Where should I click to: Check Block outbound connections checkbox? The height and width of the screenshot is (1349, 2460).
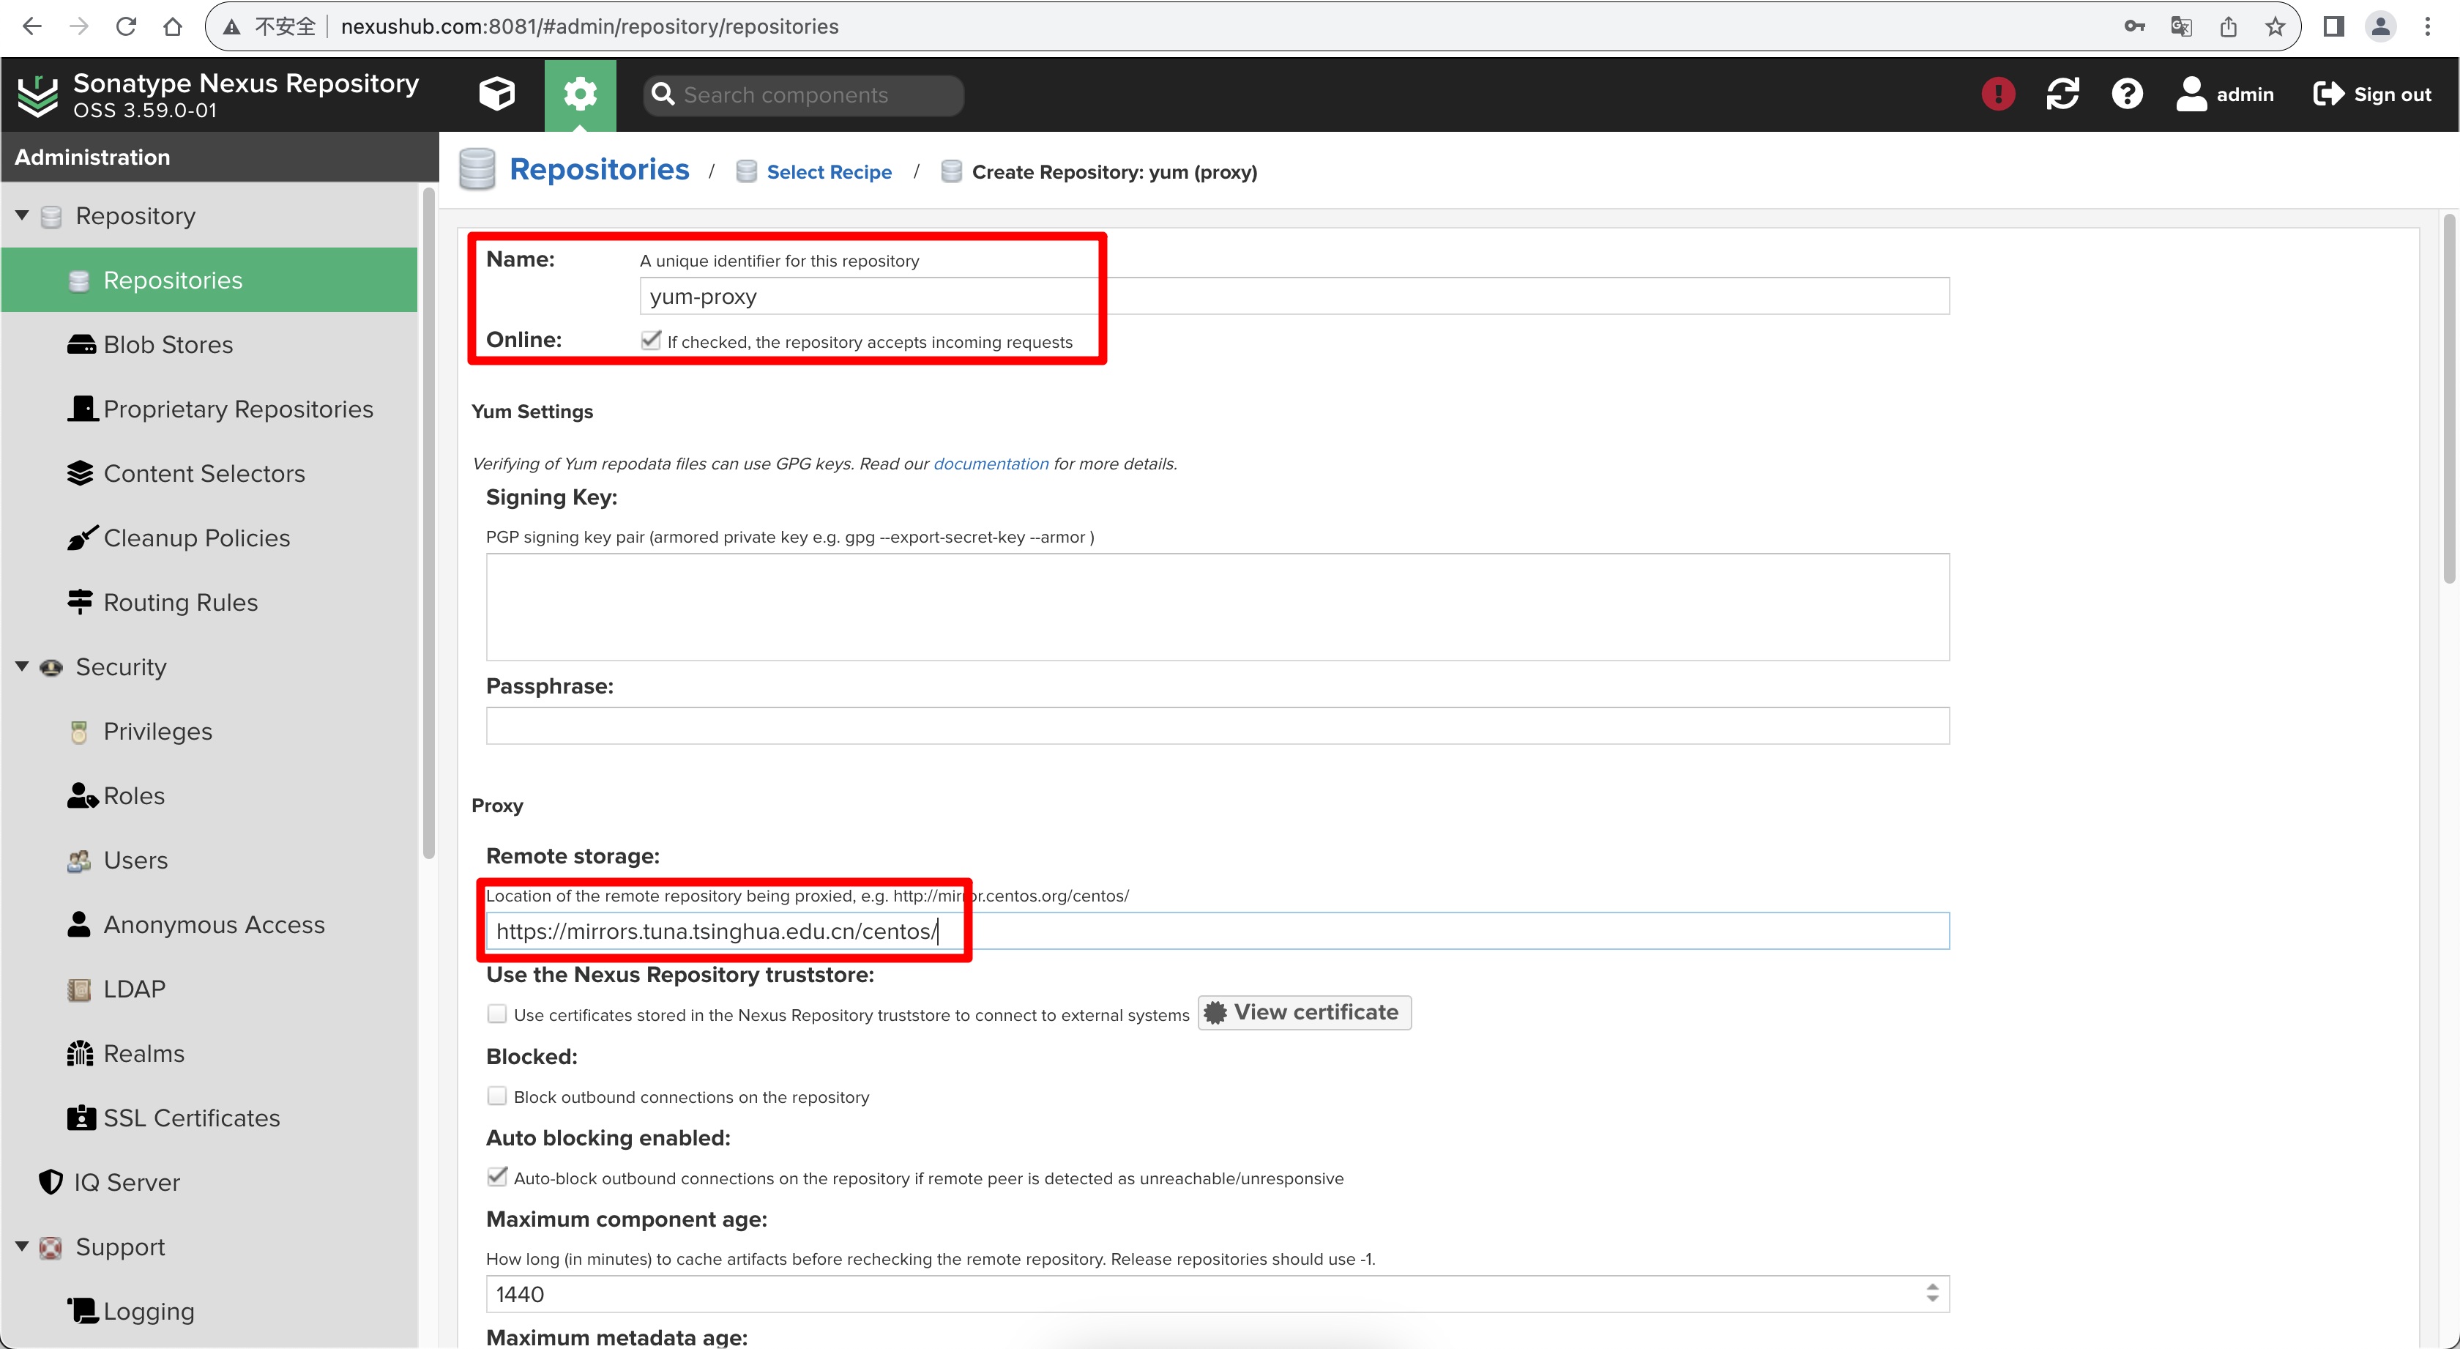[x=496, y=1096]
